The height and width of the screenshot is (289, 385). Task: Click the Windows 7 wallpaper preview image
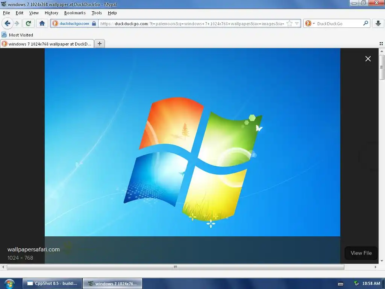pyautogui.click(x=192, y=142)
